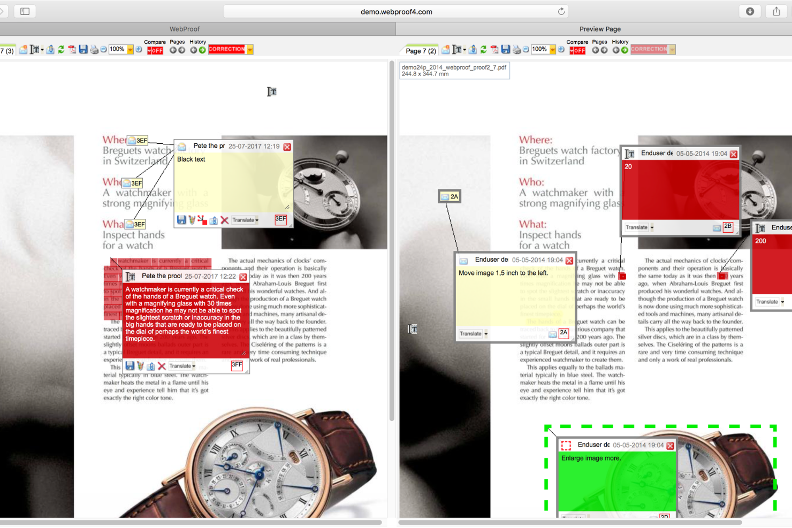Click the paperclip attachment icon

click(x=49, y=49)
